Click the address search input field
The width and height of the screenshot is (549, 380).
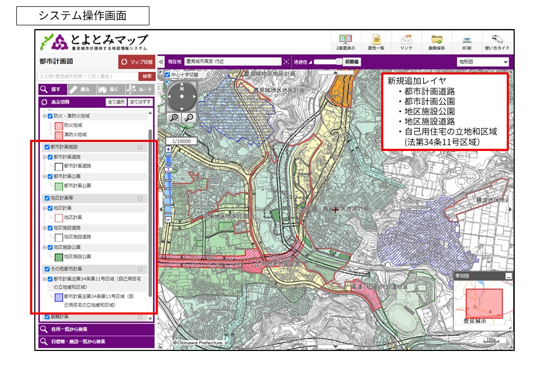click(87, 76)
